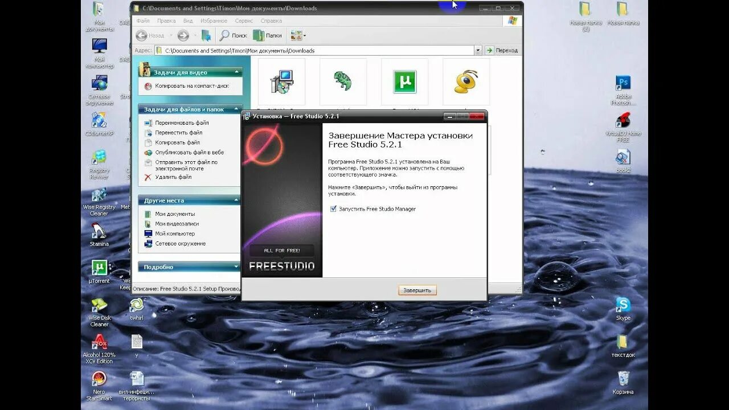Click Копировать на компакт-диск link
The width and height of the screenshot is (729, 410).
click(x=192, y=86)
